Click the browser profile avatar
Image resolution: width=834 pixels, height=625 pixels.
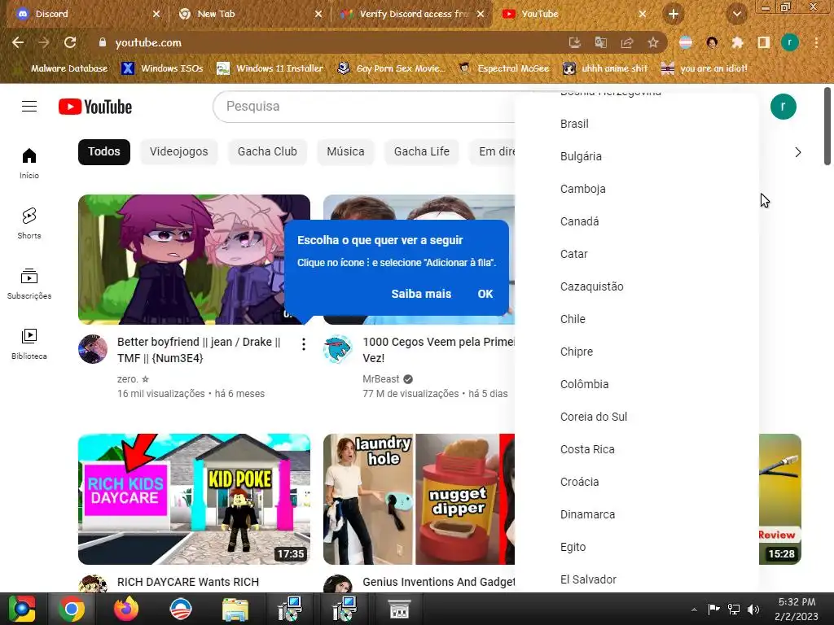click(790, 42)
